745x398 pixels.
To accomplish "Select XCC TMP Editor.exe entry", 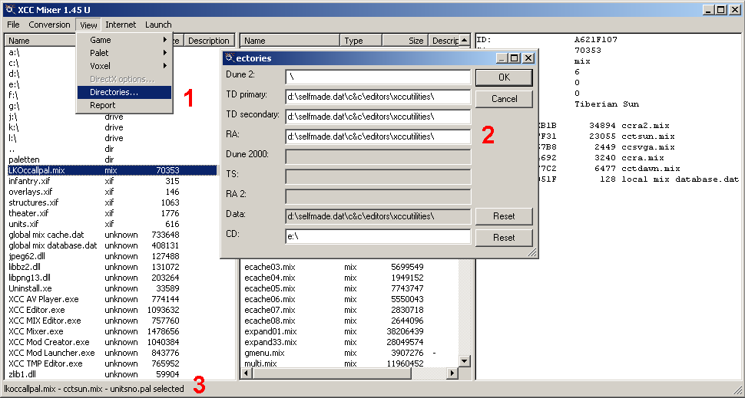I will pos(45,363).
